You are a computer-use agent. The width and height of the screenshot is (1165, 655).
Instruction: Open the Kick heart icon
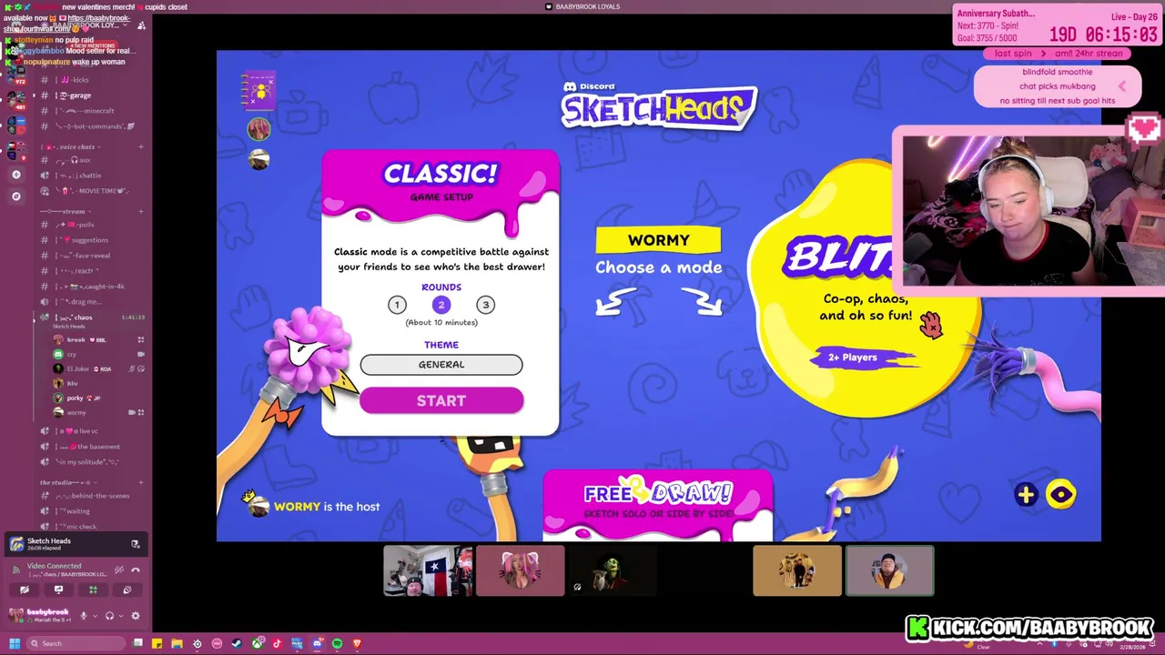[1144, 129]
